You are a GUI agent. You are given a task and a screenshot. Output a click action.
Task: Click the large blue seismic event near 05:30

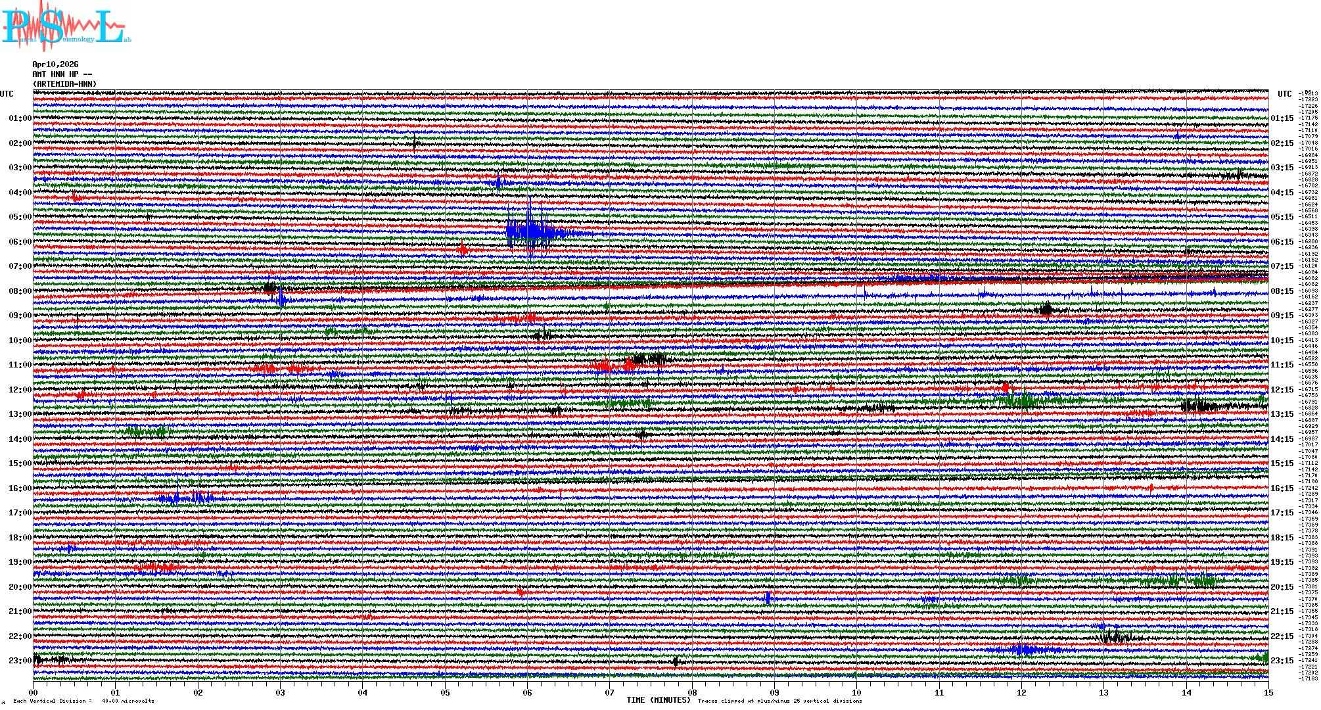(x=531, y=231)
